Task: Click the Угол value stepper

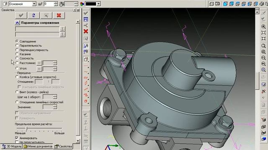Action: pos(55,69)
